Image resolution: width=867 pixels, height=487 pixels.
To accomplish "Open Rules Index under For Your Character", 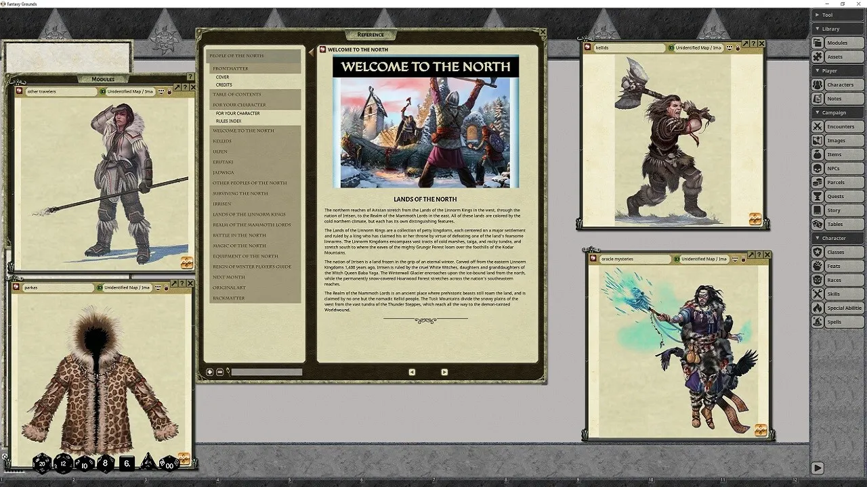I will tap(229, 121).
